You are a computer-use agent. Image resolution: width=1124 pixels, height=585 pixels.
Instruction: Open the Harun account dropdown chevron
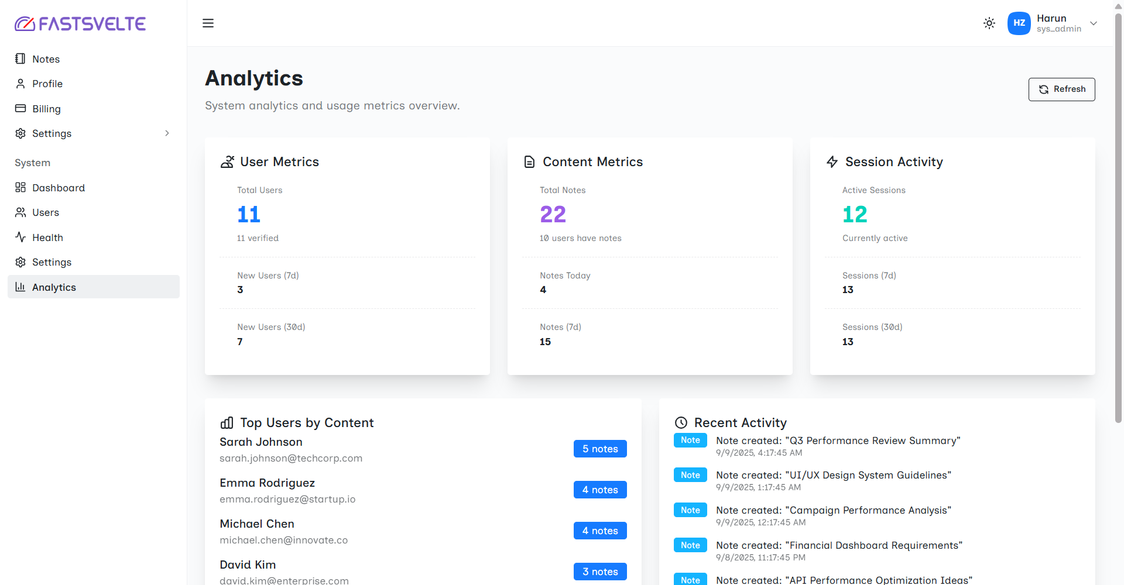coord(1093,23)
